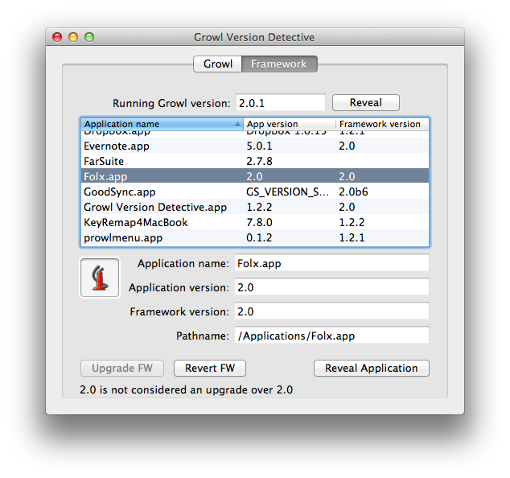Click the window title Growl Version Detective
The height and width of the screenshot is (478, 510).
(x=254, y=37)
